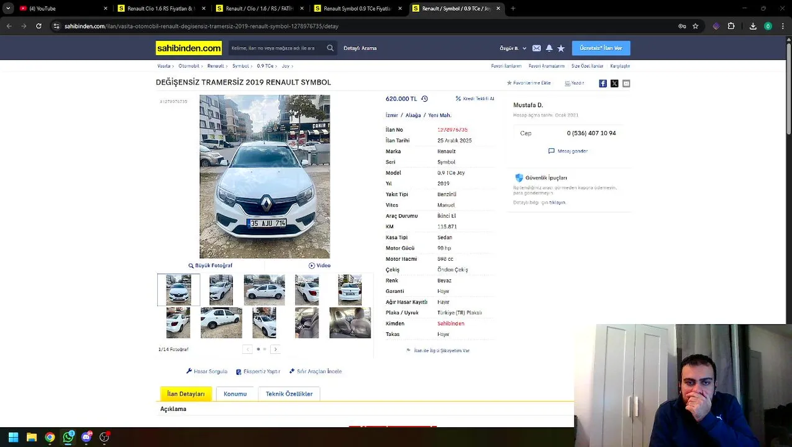792x447 pixels.
Task: Click Favorilerime Ekle star link
Action: 529,83
